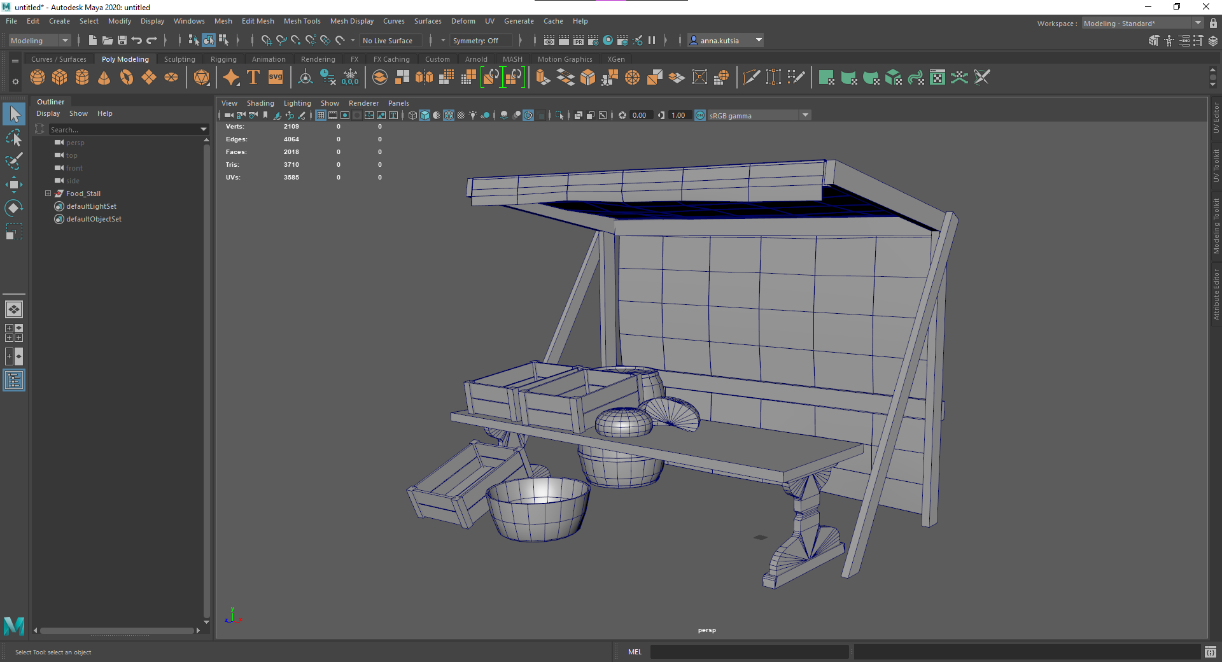Viewport: 1222px width, 662px height.
Task: Click the UV checker editor shelf icon
Action: [938, 78]
